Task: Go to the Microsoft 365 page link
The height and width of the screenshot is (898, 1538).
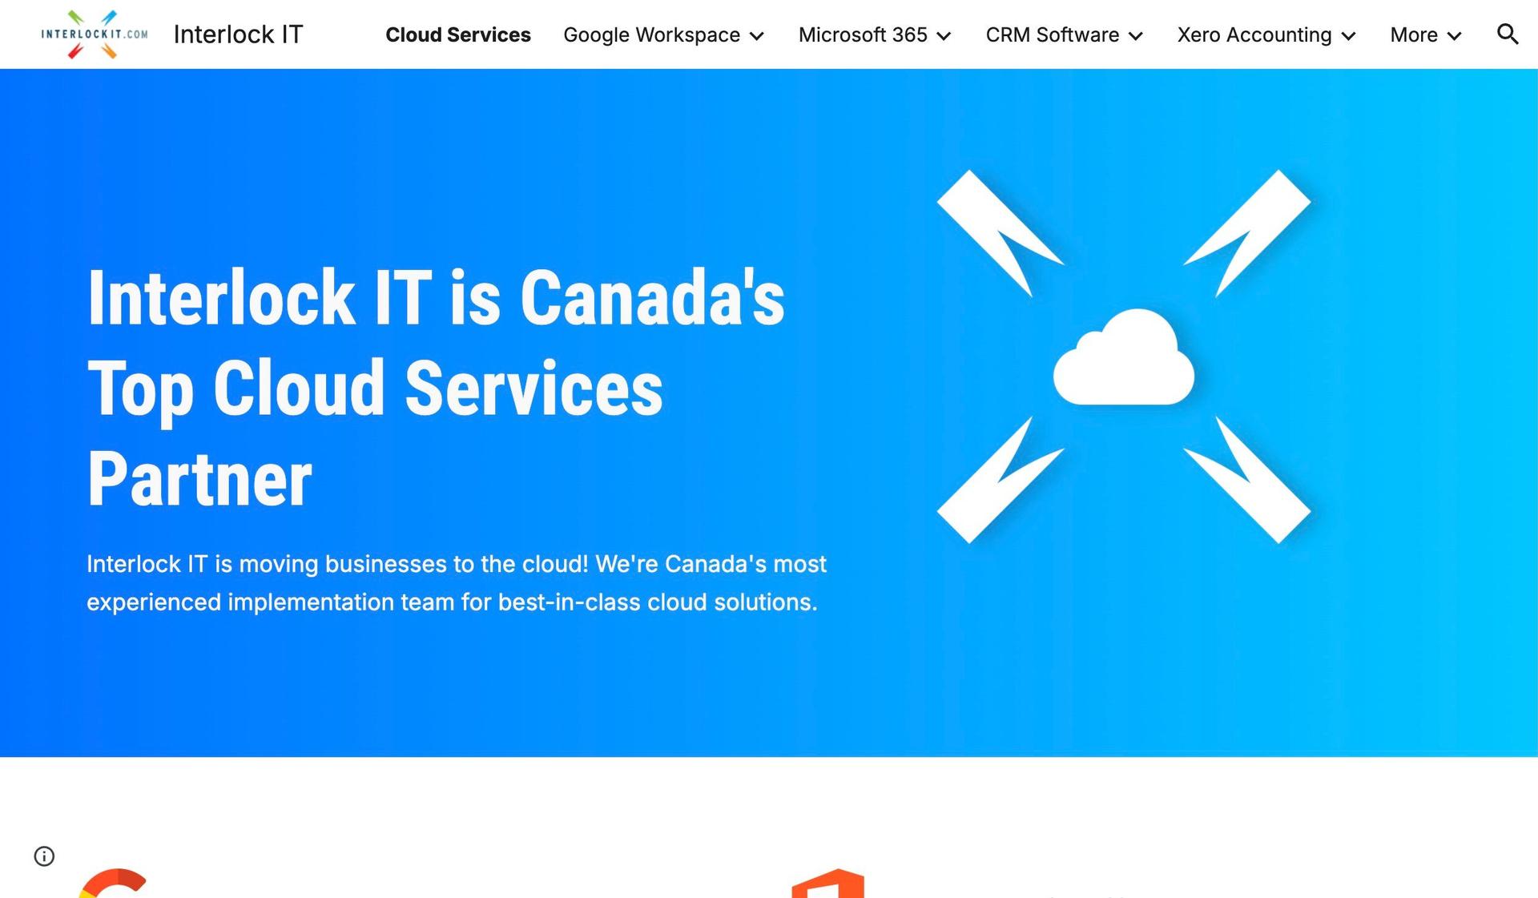Action: click(862, 34)
